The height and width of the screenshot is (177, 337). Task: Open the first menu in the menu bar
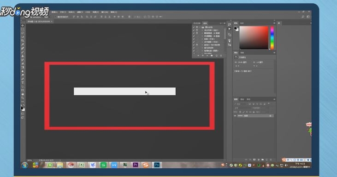(54, 12)
